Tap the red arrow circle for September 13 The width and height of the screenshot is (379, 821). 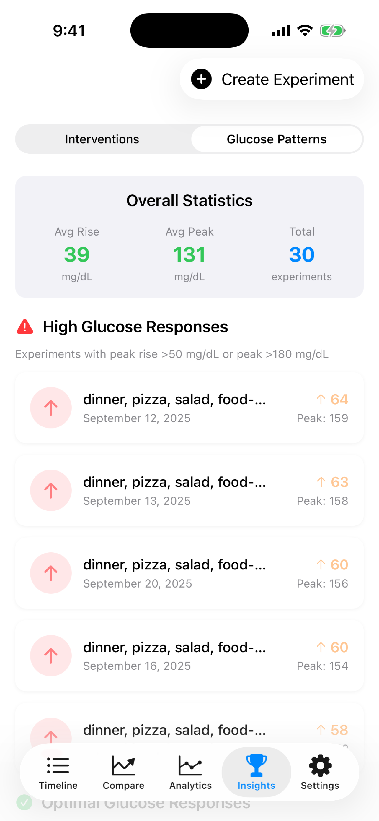pyautogui.click(x=51, y=490)
